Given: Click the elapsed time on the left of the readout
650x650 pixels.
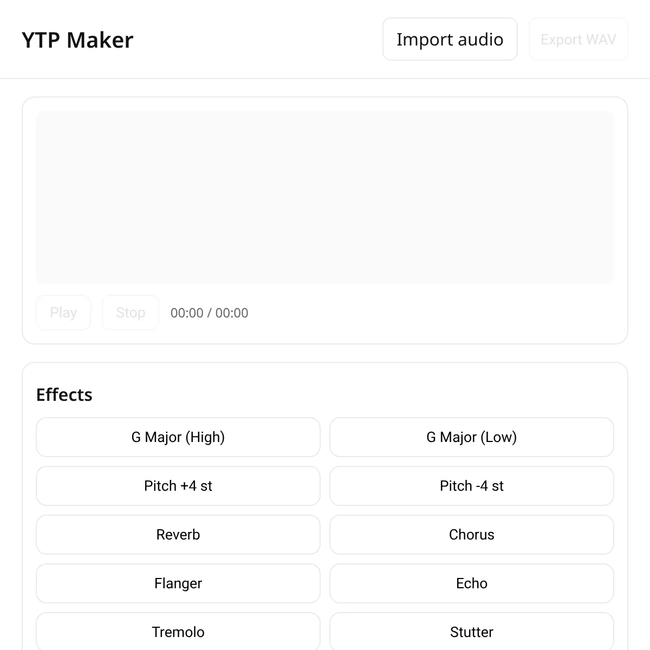Looking at the screenshot, I should 187,313.
